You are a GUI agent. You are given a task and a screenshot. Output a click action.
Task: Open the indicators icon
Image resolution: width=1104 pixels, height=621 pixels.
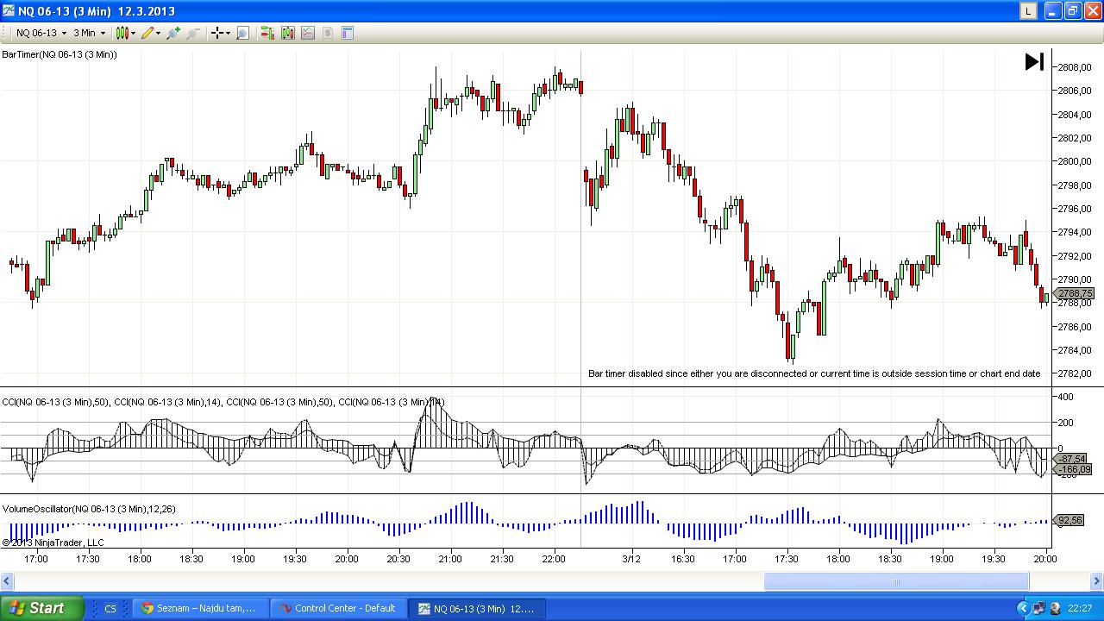click(x=307, y=33)
